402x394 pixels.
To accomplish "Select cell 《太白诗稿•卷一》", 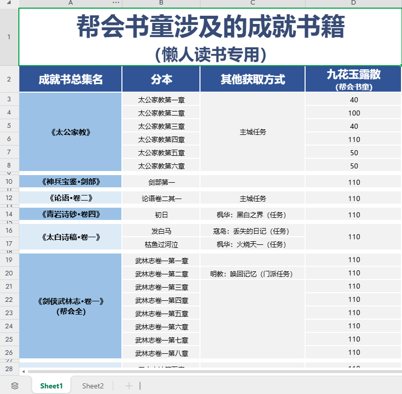I will (70, 237).
